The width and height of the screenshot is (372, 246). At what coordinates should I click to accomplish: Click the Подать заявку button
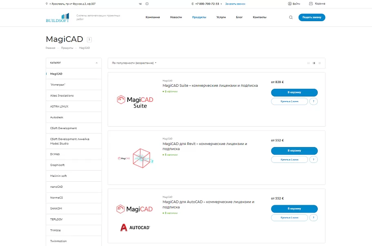click(312, 17)
